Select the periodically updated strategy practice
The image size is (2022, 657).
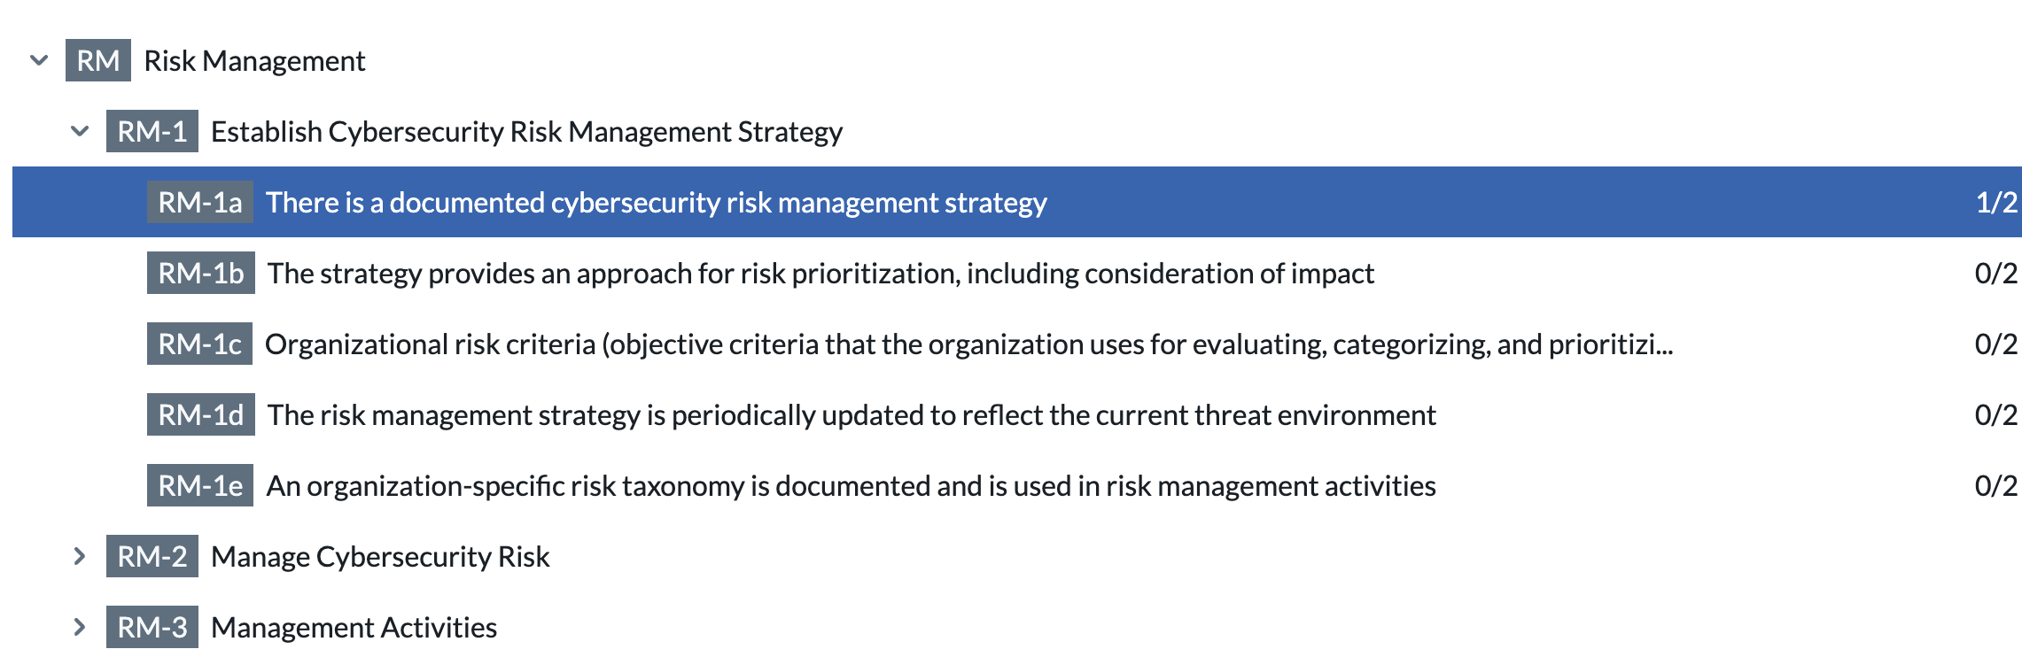pos(1017,414)
